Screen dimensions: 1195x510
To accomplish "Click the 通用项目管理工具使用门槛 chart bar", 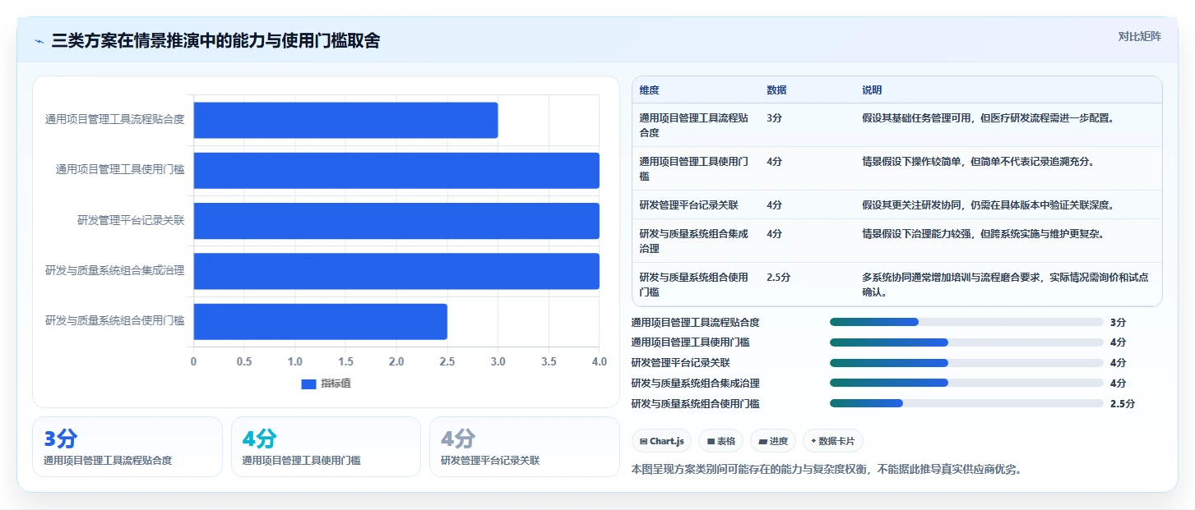I will pyautogui.click(x=396, y=170).
